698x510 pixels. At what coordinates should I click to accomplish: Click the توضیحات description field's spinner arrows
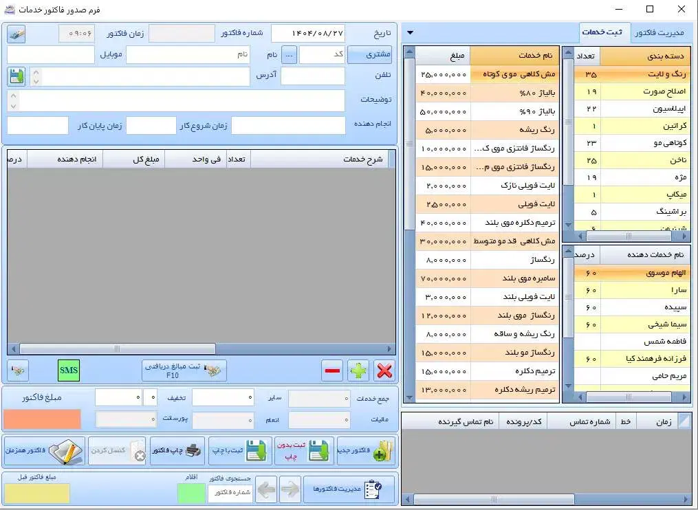pos(13,101)
